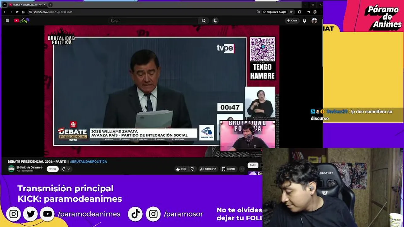Select the Todos filter chip
This screenshot has width=404, height=227.
pos(253,165)
